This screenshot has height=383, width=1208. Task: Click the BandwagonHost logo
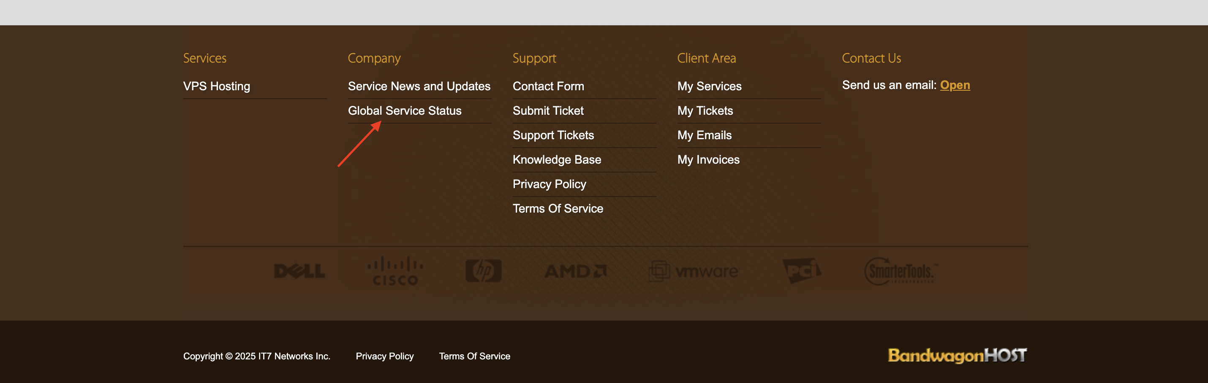pyautogui.click(x=957, y=356)
